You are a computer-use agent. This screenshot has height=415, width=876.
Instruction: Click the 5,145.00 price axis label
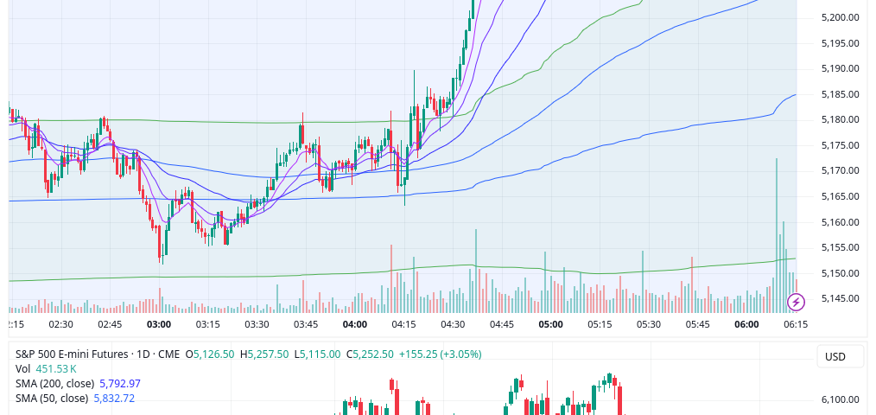pyautogui.click(x=841, y=298)
